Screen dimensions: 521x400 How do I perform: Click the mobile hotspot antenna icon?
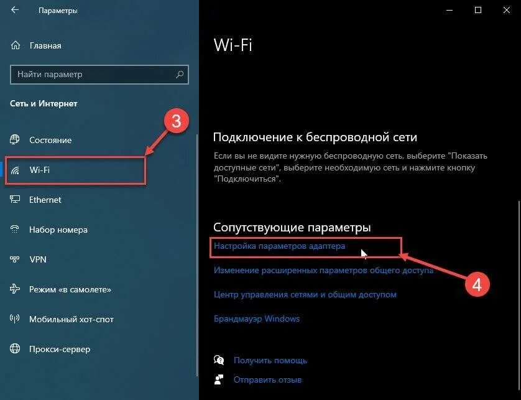point(15,319)
